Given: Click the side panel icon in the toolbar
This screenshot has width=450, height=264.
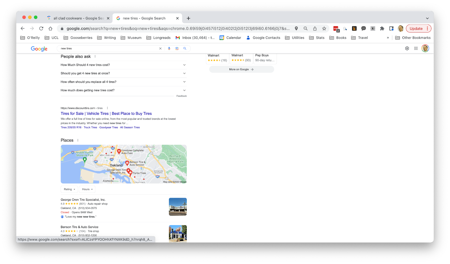Looking at the screenshot, I should point(391,28).
